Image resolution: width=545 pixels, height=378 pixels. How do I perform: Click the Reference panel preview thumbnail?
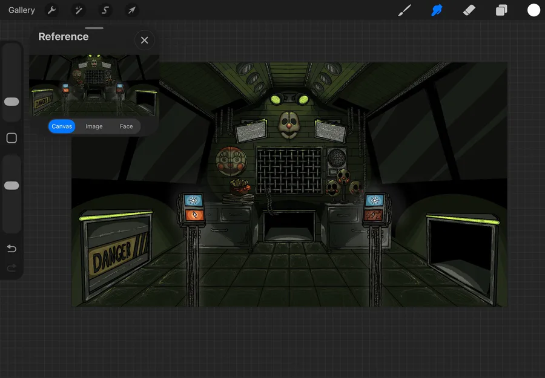coord(94,84)
